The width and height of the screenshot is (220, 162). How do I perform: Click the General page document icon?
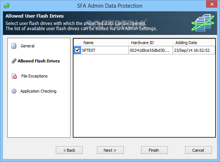click(x=14, y=46)
